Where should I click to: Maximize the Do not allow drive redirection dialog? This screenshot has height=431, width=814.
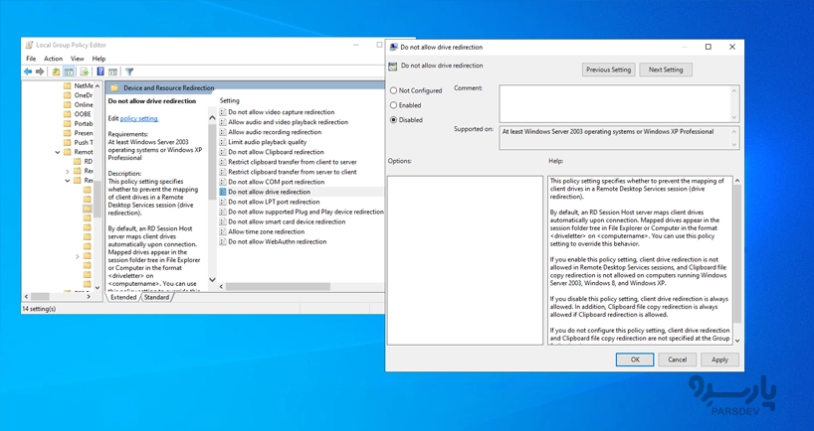pos(709,47)
